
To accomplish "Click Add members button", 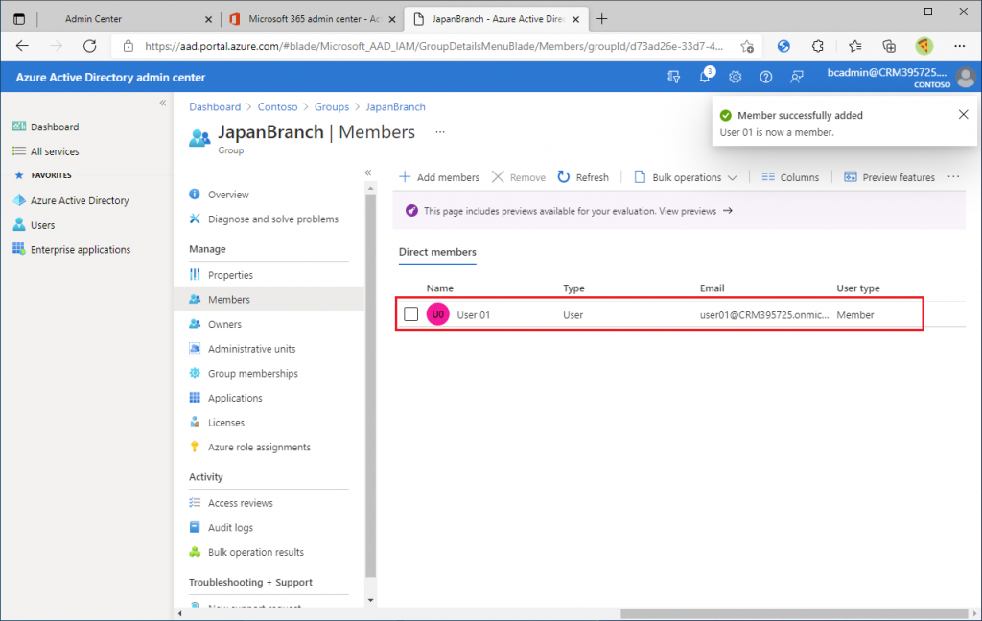I will 439,177.
